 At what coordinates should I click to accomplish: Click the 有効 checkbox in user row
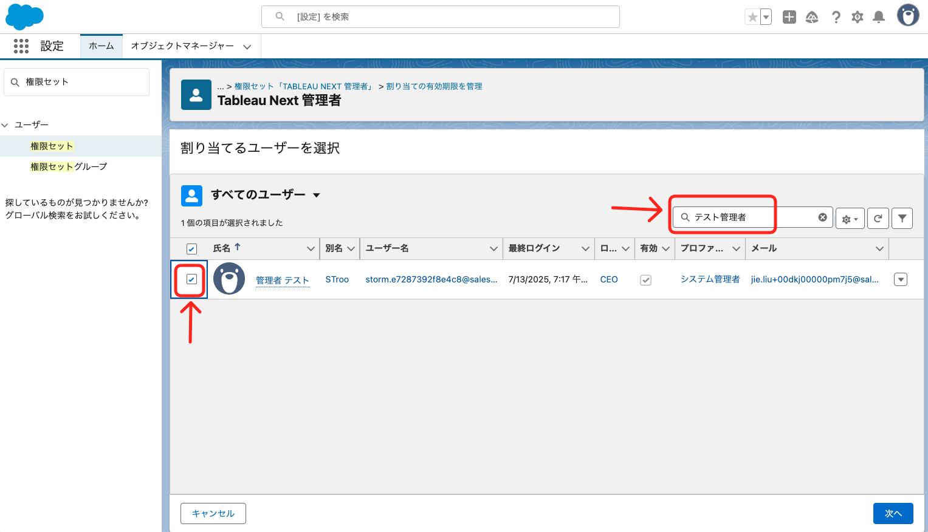click(x=646, y=280)
